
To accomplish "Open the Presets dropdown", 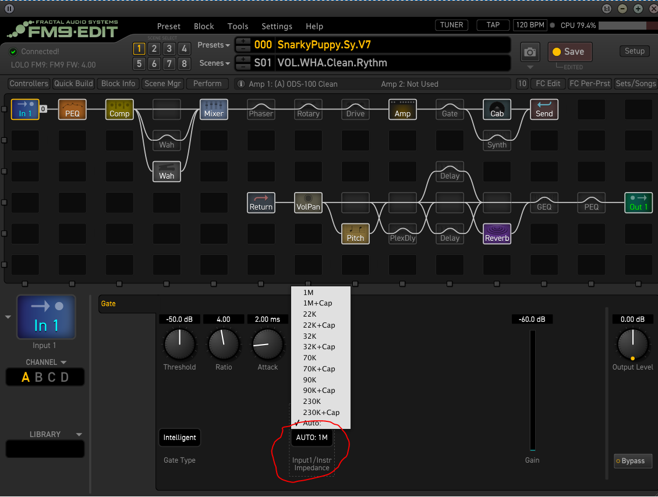I will click(214, 45).
